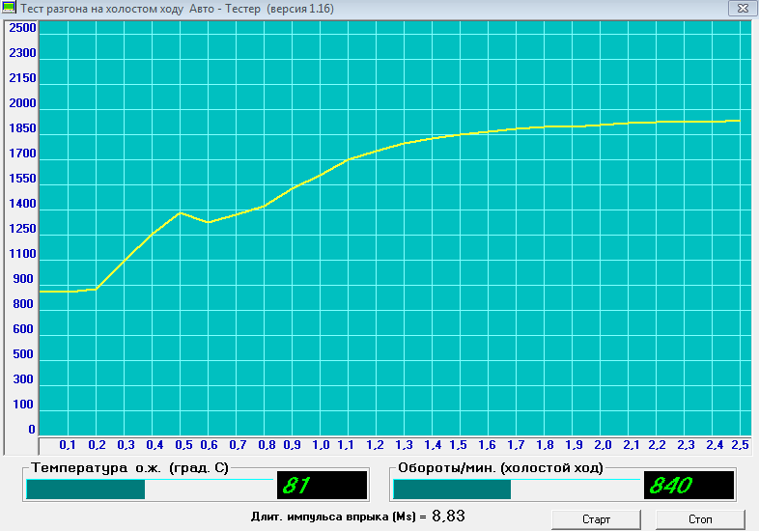Select the green temperature readout 81
The height and width of the screenshot is (531, 759).
pyautogui.click(x=323, y=486)
